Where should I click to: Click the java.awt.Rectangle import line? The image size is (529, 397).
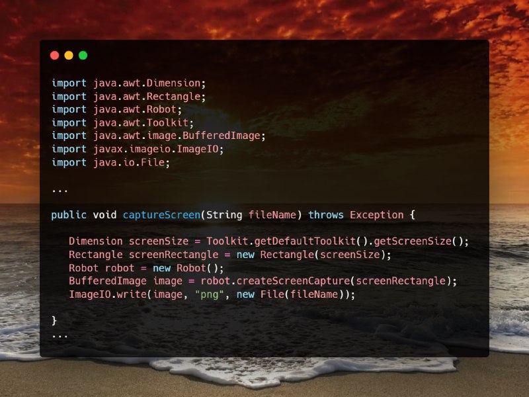[x=128, y=97]
